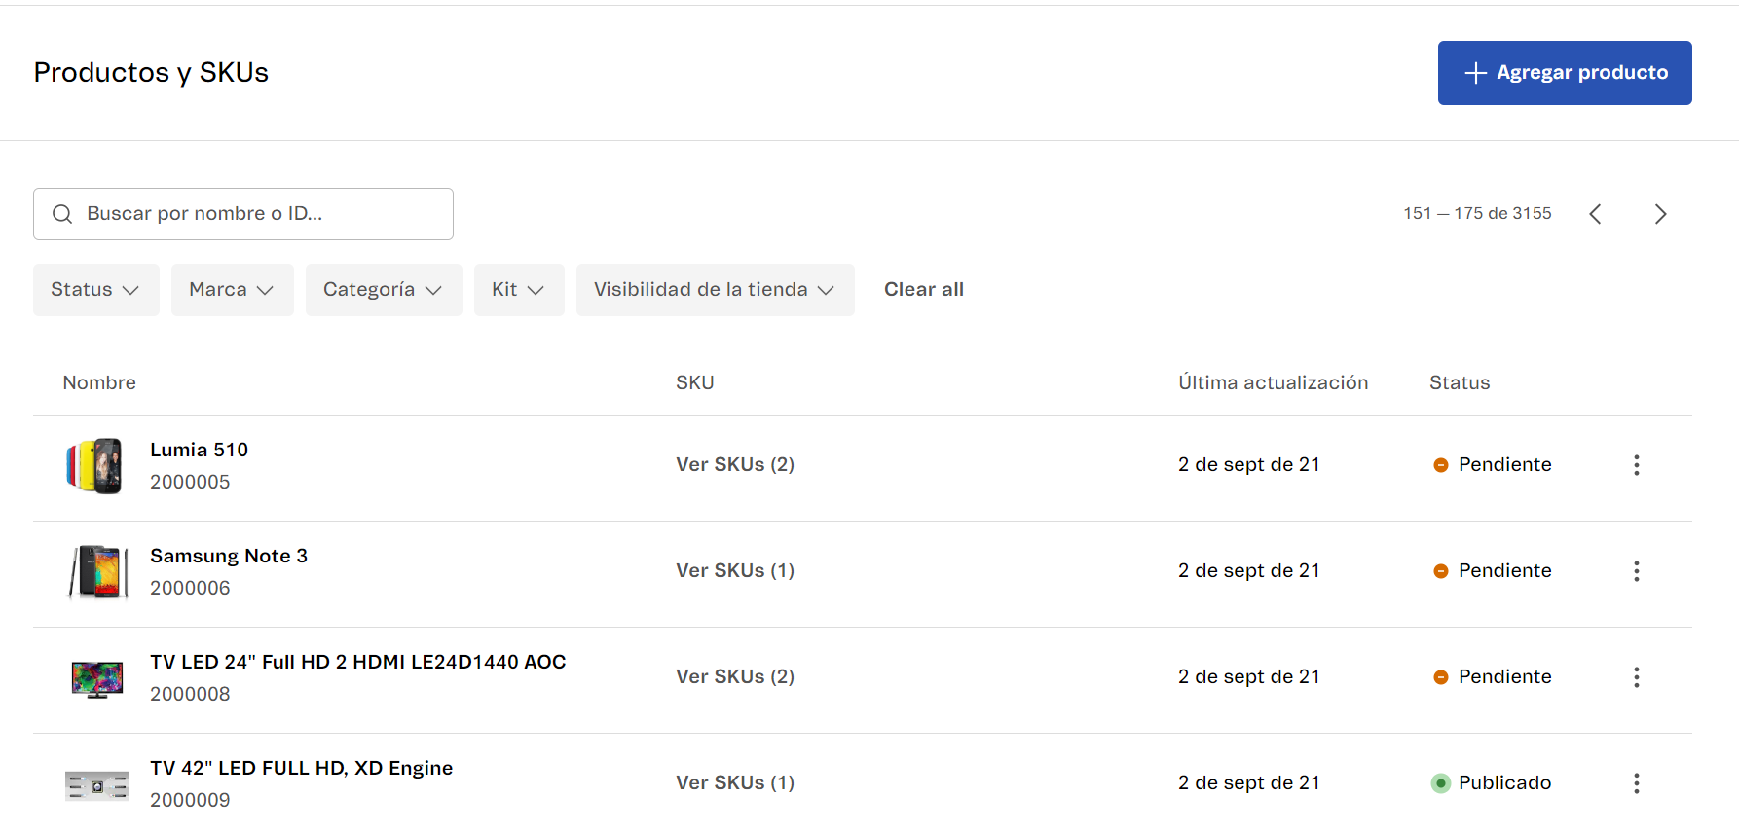Viewport: 1739px width, 833px height.
Task: Click the search magnifier icon
Action: (62, 214)
